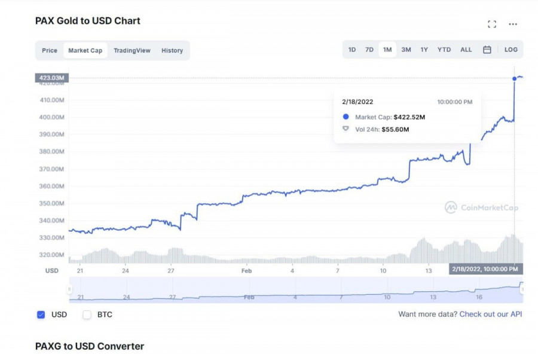Click the left handle of range slider
The height and width of the screenshot is (354, 538).
[70, 289]
